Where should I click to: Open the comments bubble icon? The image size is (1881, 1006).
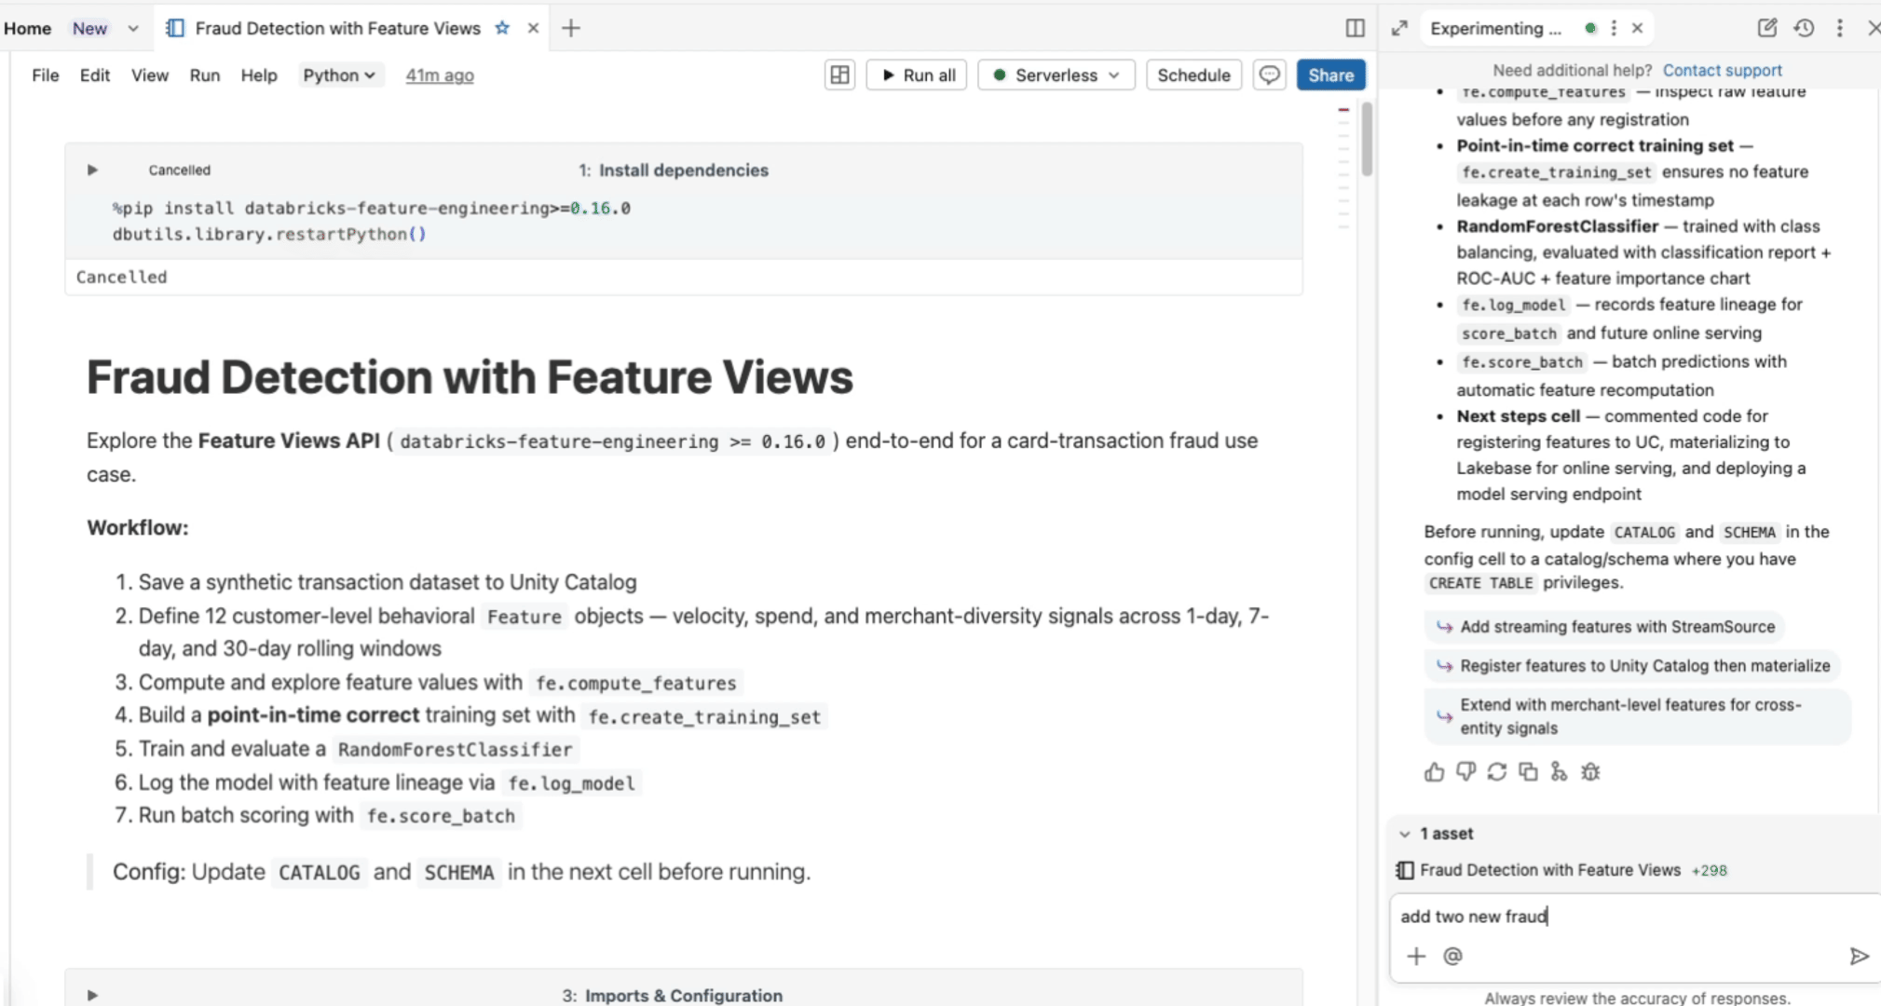coord(1269,75)
